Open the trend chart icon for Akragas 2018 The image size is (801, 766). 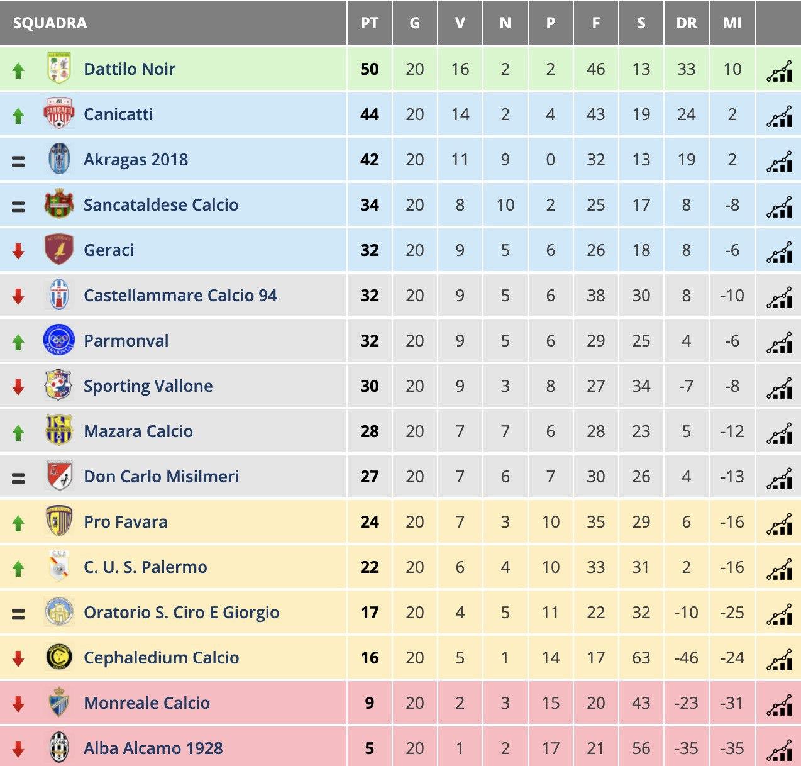(779, 162)
